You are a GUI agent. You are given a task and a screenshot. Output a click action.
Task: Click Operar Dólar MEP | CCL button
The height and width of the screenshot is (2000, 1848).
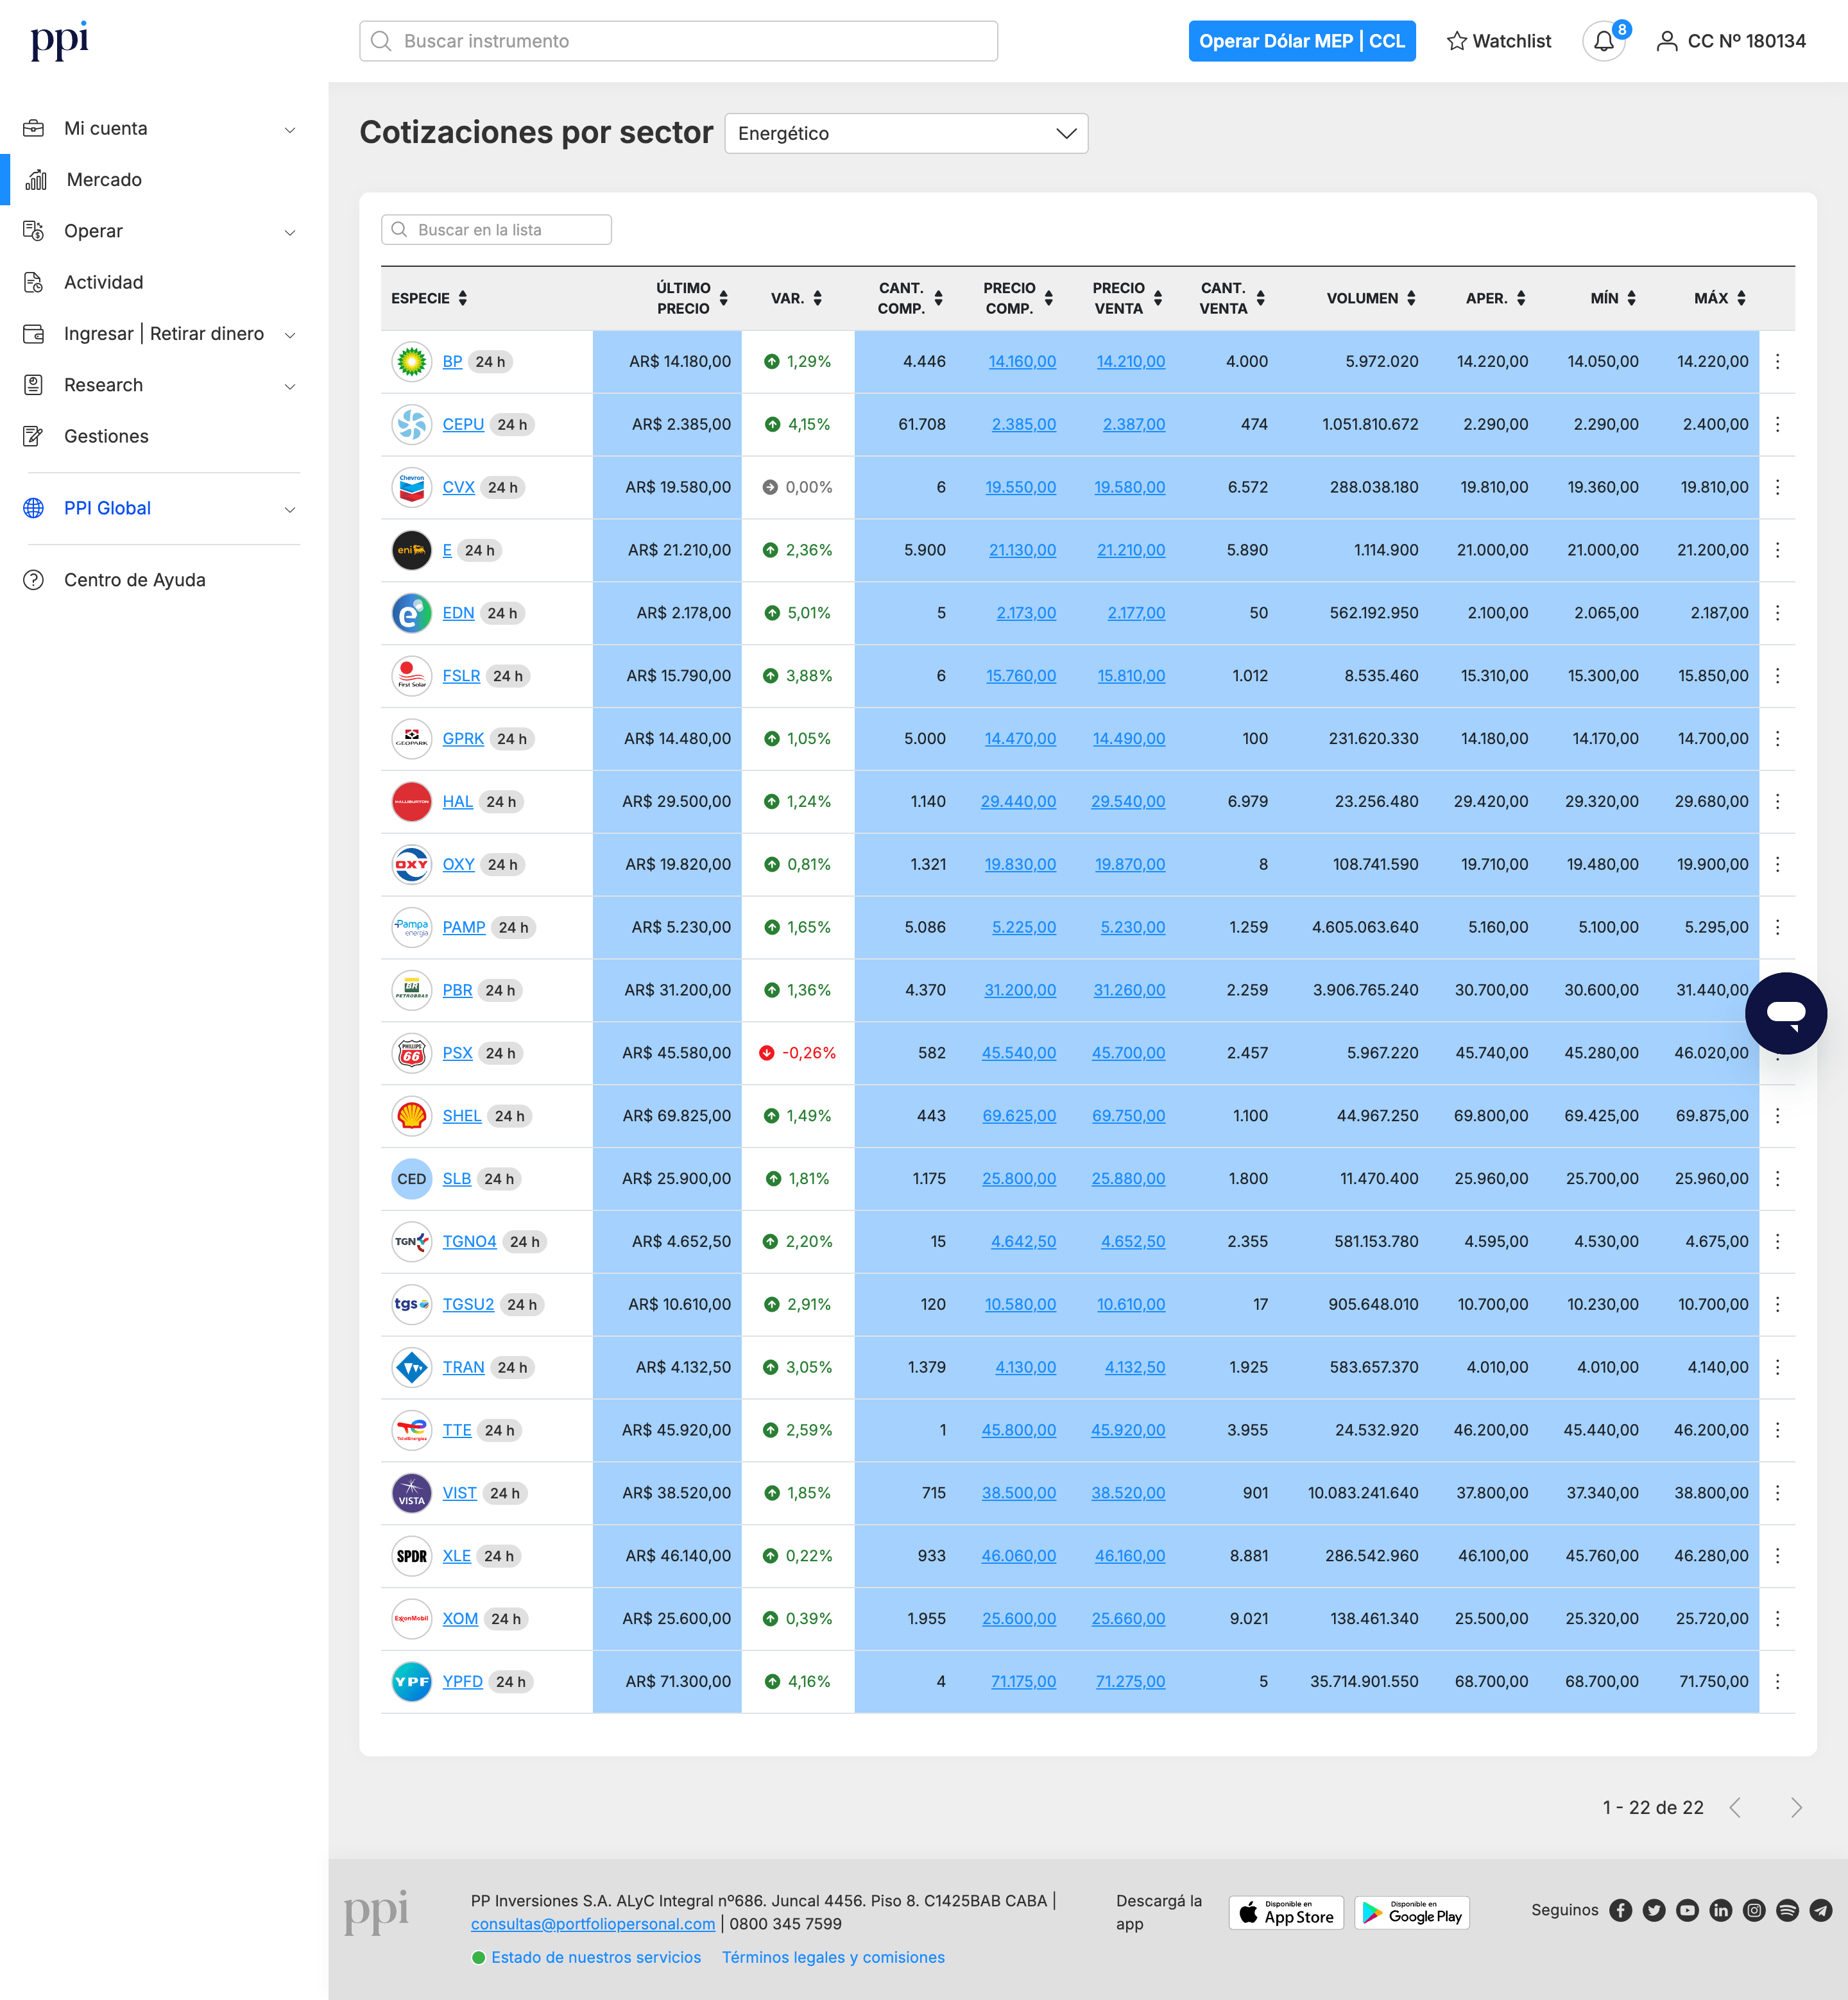pyautogui.click(x=1302, y=41)
